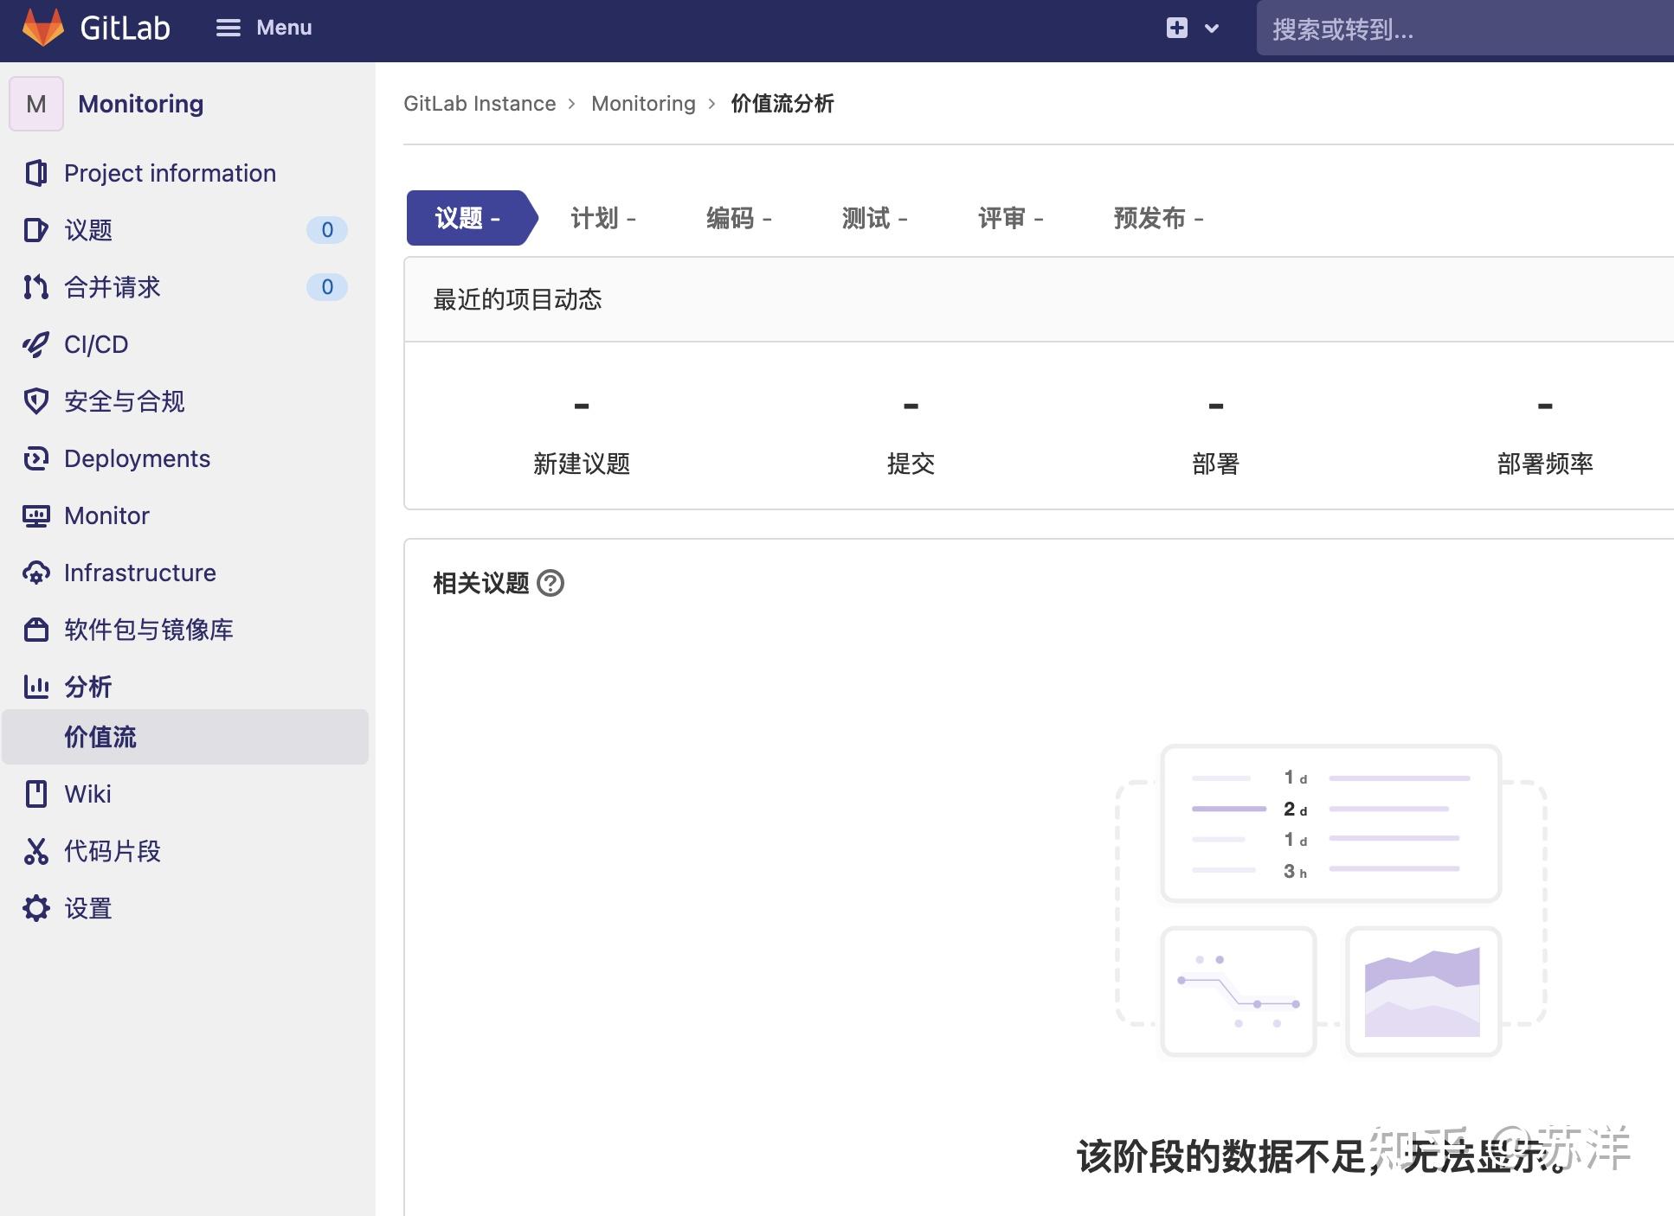Image resolution: width=1674 pixels, height=1216 pixels.
Task: Open Monitoring from the breadcrumb
Action: (643, 103)
